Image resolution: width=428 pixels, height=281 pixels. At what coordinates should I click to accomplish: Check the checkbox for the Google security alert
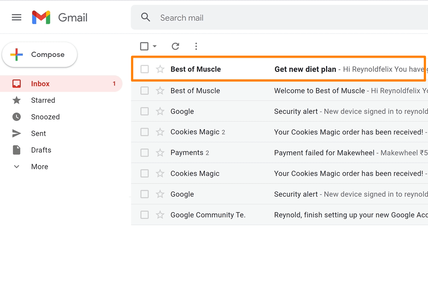pyautogui.click(x=144, y=111)
